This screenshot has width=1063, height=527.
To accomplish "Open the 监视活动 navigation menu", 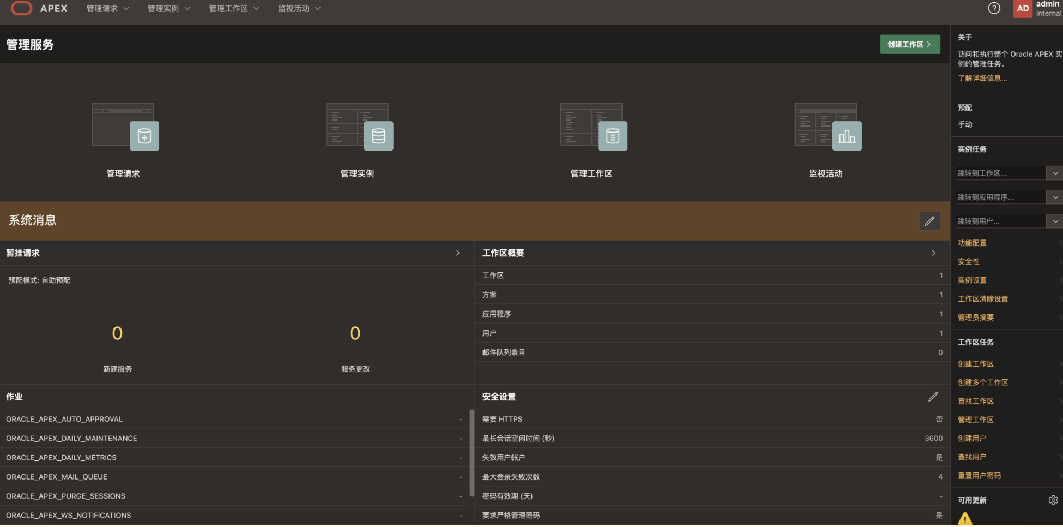I will [x=299, y=9].
